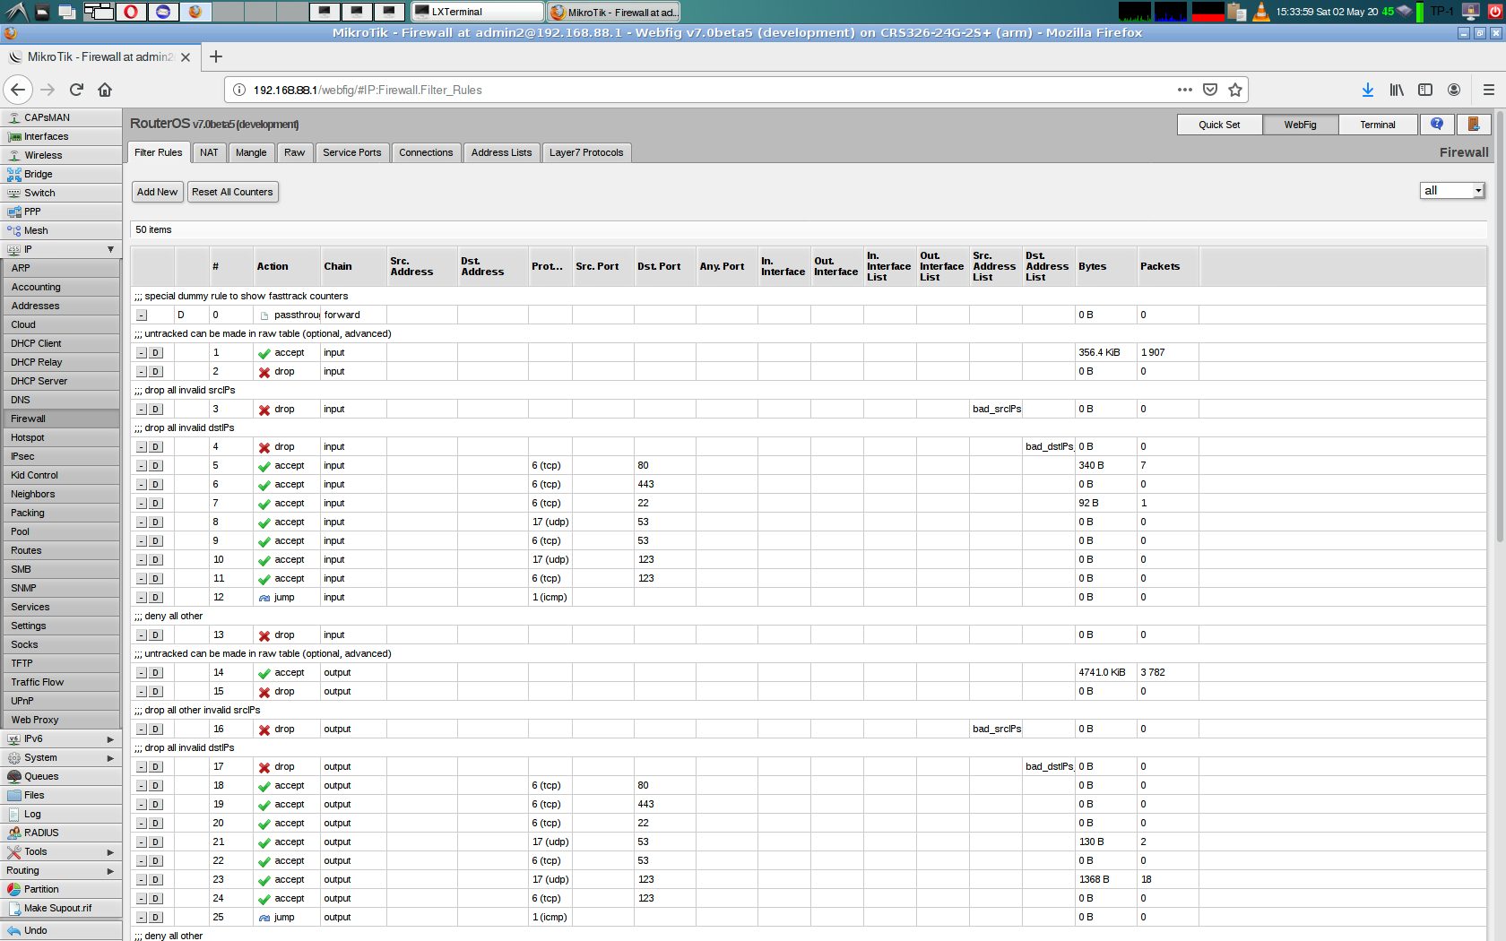Switch to the Mangle tab
Image resolution: width=1506 pixels, height=941 pixels.
click(251, 152)
